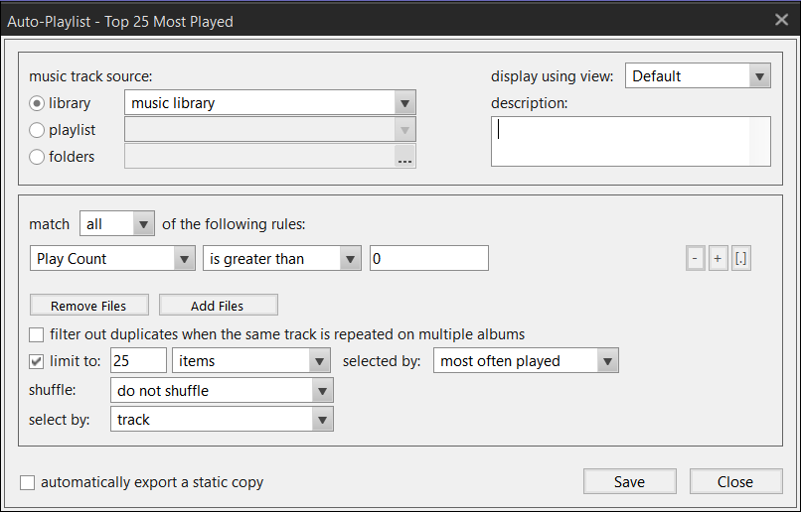The height and width of the screenshot is (512, 801).
Task: Expand the display using view dropdown
Action: tap(759, 76)
